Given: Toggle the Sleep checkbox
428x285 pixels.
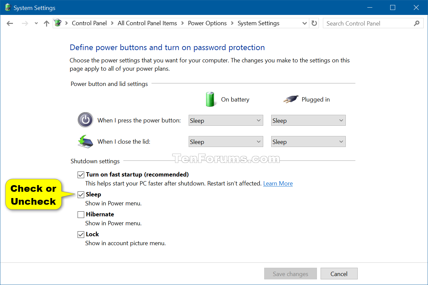Looking at the screenshot, I should click(x=81, y=194).
